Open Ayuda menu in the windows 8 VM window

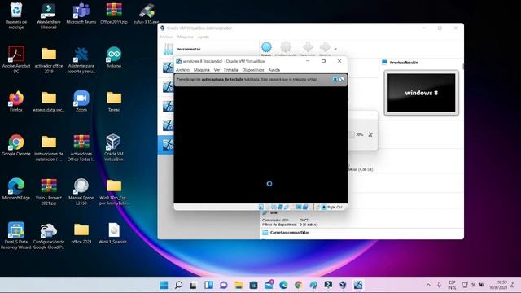click(274, 70)
